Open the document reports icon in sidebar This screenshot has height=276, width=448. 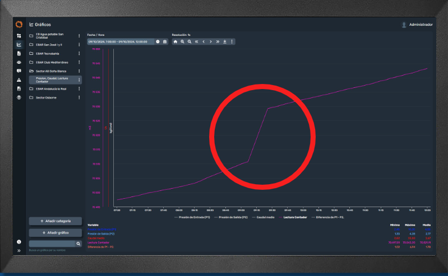pos(19,53)
